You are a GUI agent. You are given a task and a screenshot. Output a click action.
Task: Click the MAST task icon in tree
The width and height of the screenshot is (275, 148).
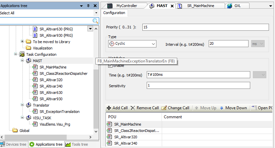coord(28,61)
